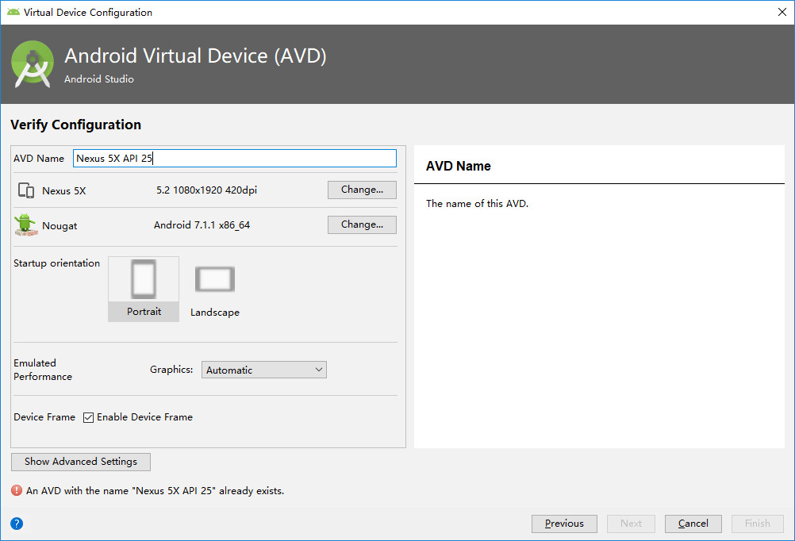Click the Android Studio logo icon

[33, 64]
